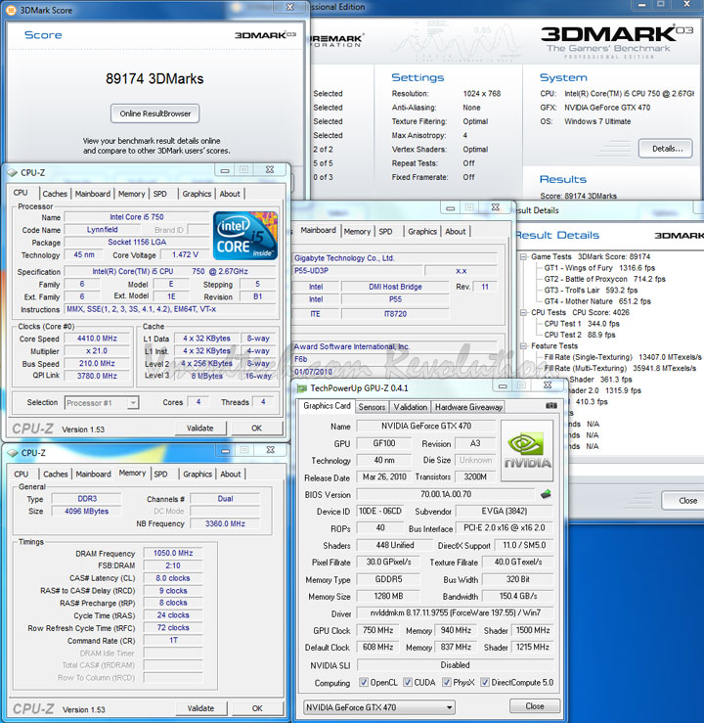Select Fill Rate (Single-Texturing) result row

[x=623, y=357]
